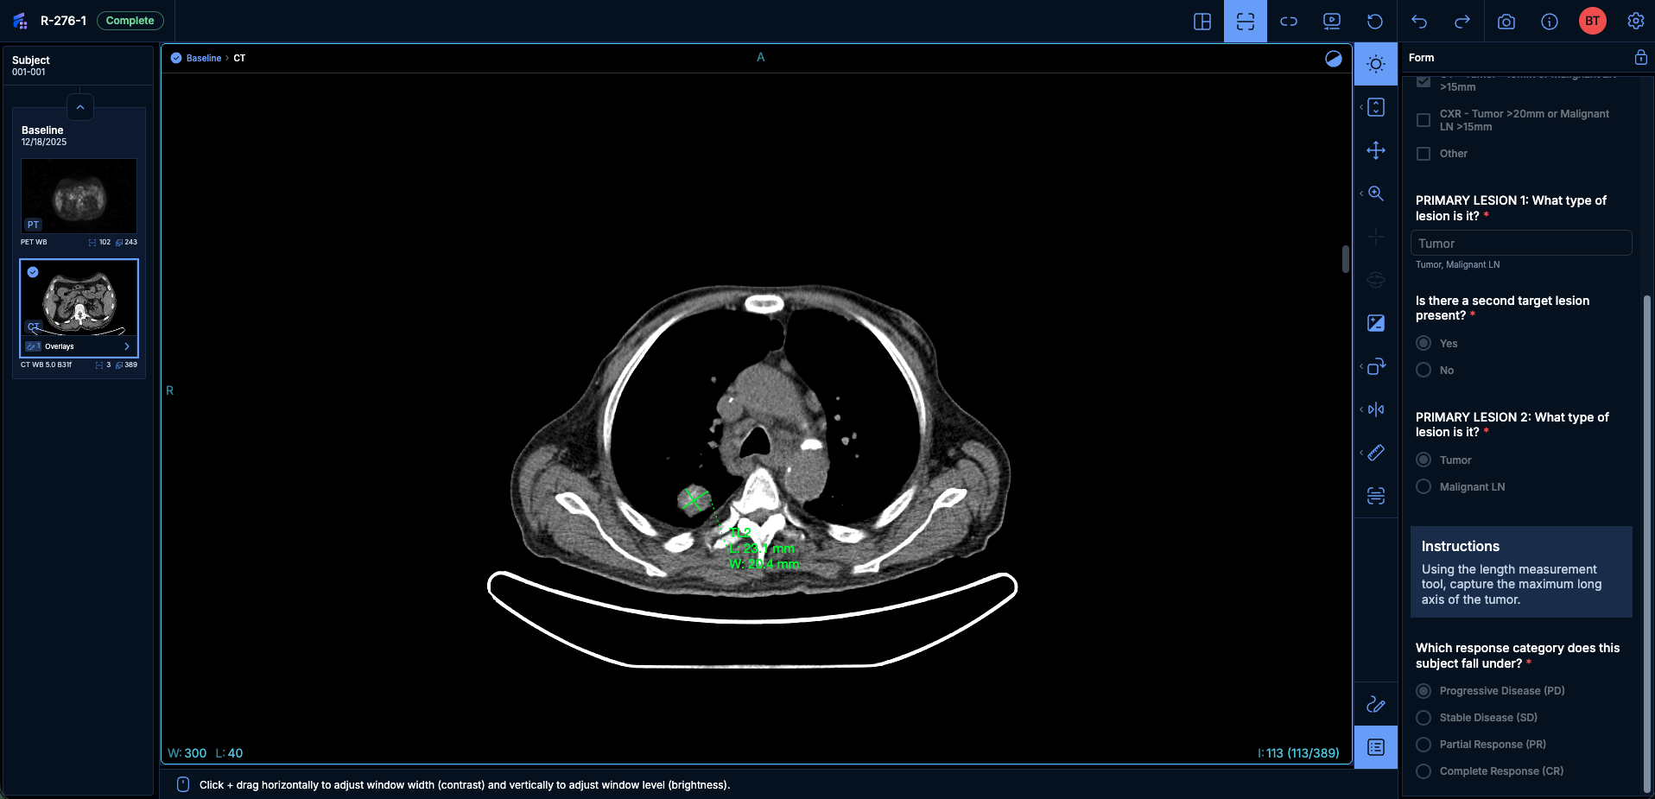The width and height of the screenshot is (1655, 799).
Task: Select the length measurement ruler tool
Action: [1375, 453]
